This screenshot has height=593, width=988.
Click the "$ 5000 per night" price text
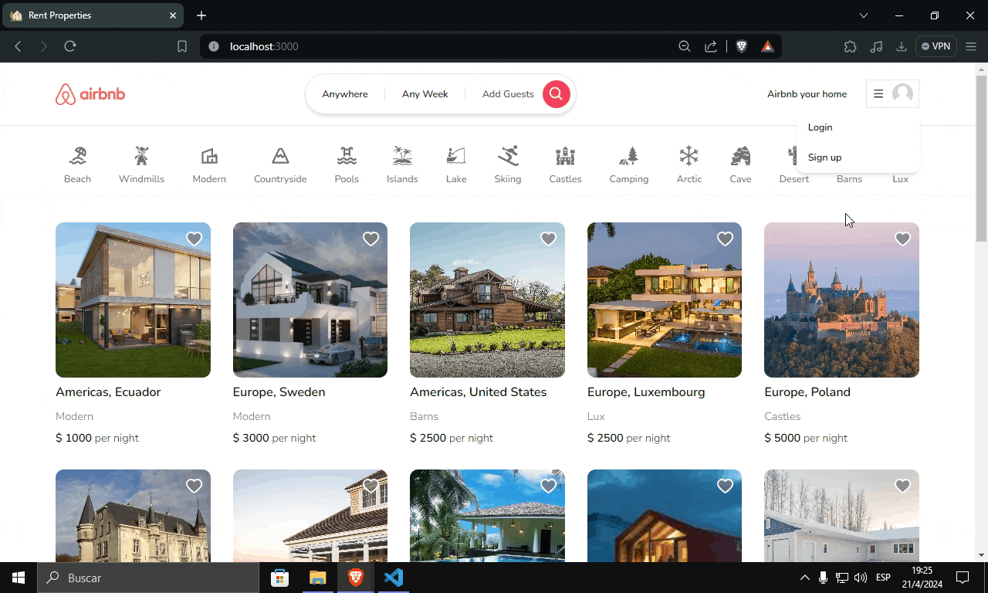coord(806,438)
